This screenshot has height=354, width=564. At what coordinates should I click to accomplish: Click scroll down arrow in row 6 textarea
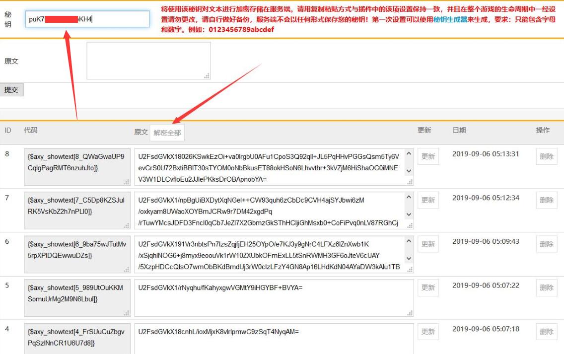(x=409, y=258)
